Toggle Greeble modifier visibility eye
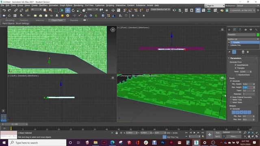The height and width of the screenshot is (146, 260). point(229,42)
